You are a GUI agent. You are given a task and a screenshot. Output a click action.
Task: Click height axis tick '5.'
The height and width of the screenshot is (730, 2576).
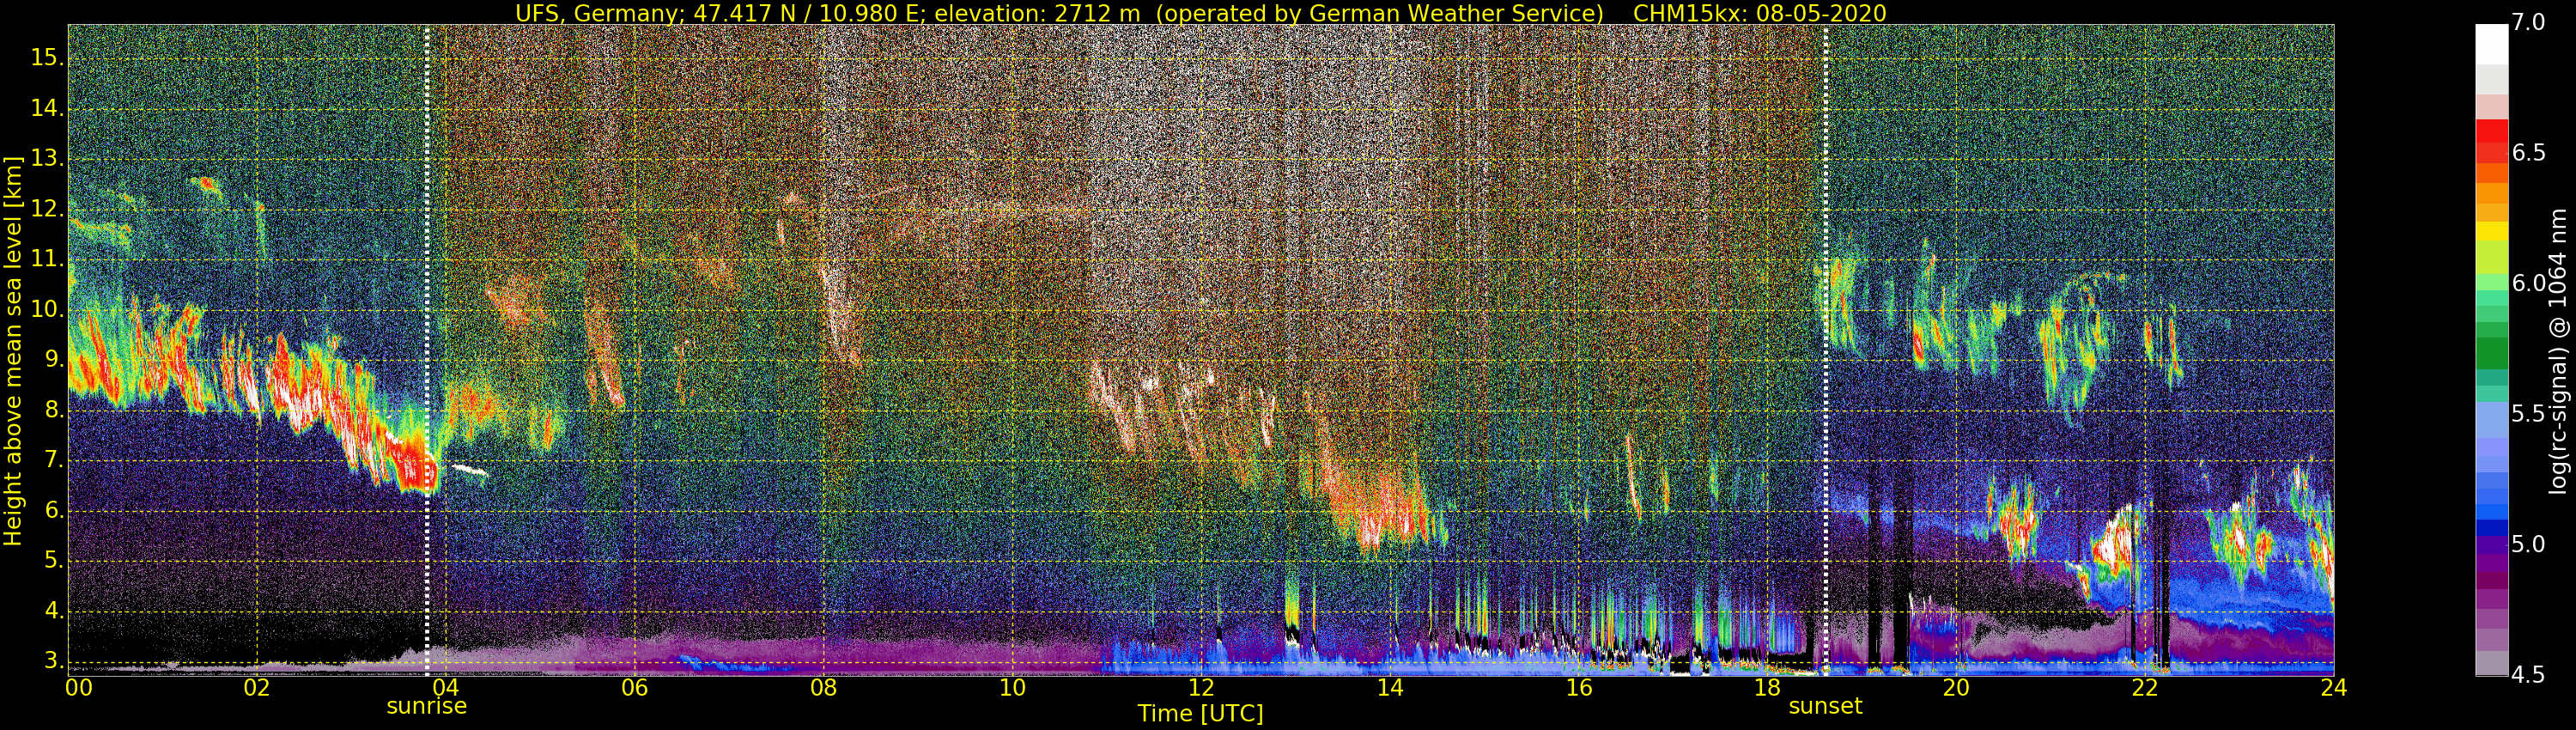[54, 561]
